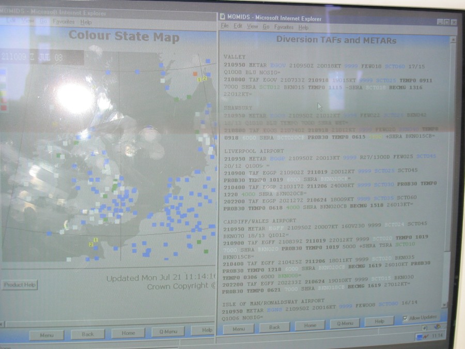Click the EGOV station code link under Valley
This screenshot has width=465, height=349.
277,65
